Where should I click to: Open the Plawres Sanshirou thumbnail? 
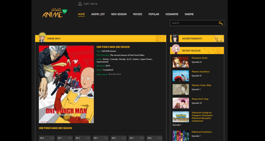click(x=181, y=76)
